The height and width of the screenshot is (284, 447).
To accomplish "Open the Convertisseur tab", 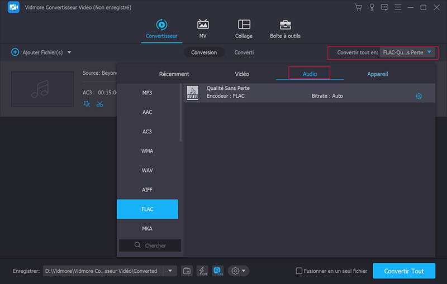I will point(161,30).
